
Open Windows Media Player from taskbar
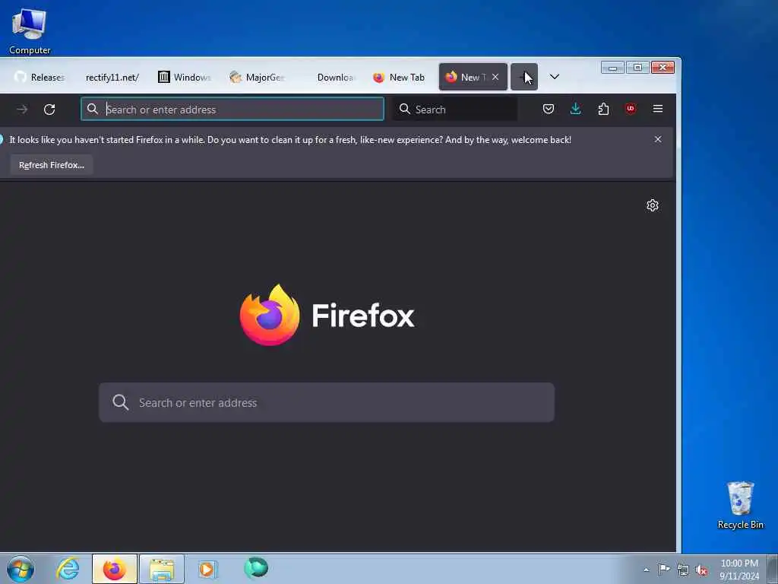(207, 569)
